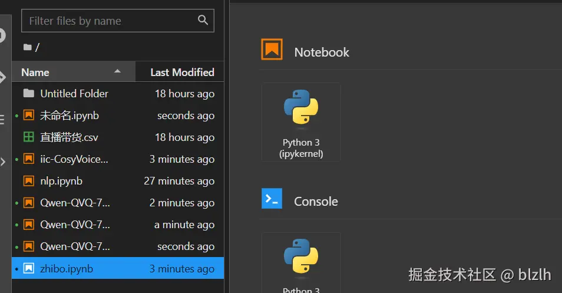Select Qwen-QVQ notebook modified a minute ago
Image resolution: width=562 pixels, height=293 pixels.
(75, 225)
